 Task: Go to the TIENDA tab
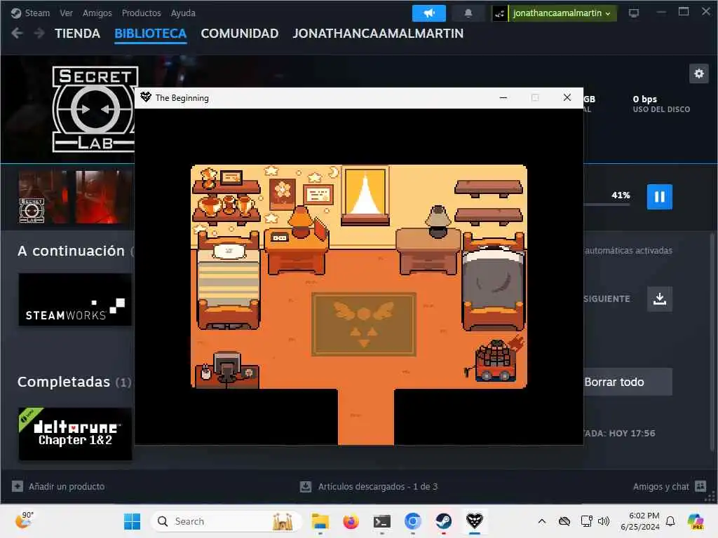[x=77, y=34]
